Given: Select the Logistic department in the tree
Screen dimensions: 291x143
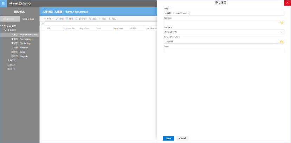Looking at the screenshot, I should (x=19, y=56).
